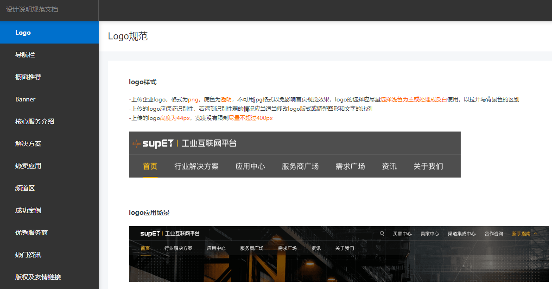Click 服务商广场 in large sample navbar
This screenshot has width=552, height=289.
click(x=300, y=166)
